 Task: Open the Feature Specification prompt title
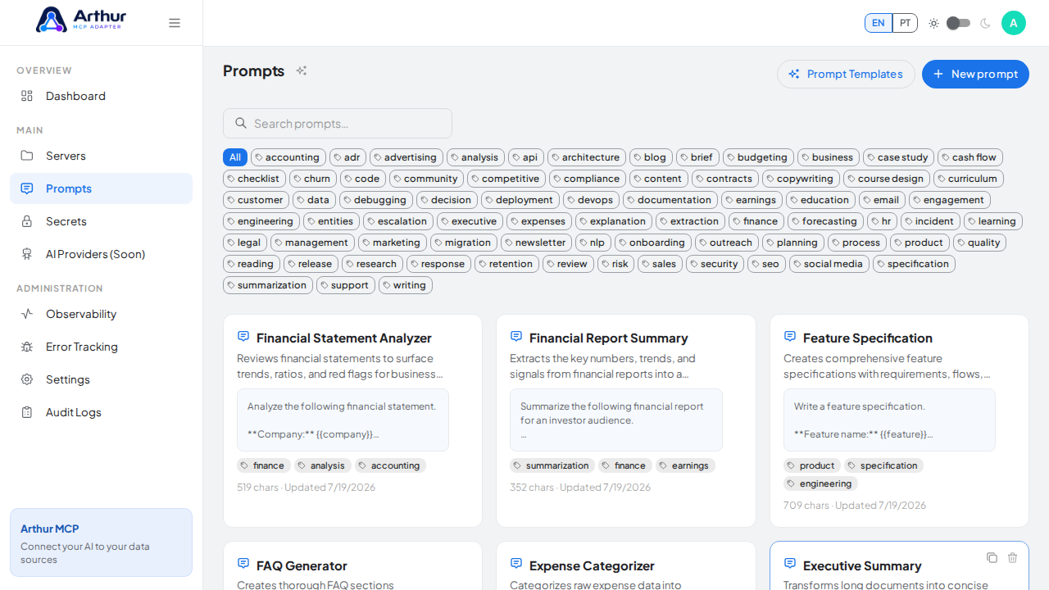867,338
